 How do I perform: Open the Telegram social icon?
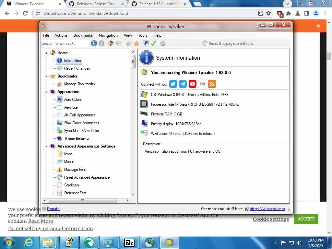coord(183,84)
